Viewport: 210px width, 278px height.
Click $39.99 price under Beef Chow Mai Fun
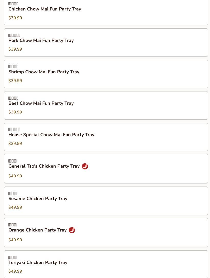15,112
